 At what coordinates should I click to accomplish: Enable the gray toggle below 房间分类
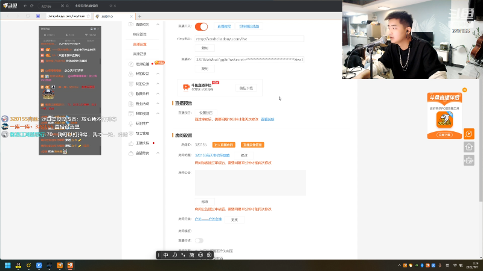199,240
